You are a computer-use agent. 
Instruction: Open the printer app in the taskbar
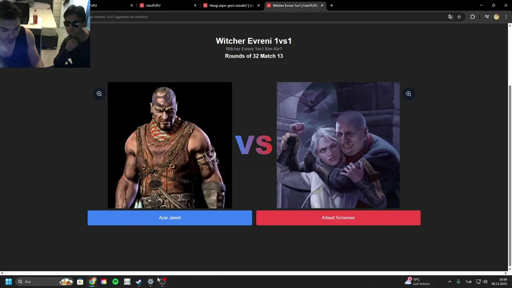(127, 282)
